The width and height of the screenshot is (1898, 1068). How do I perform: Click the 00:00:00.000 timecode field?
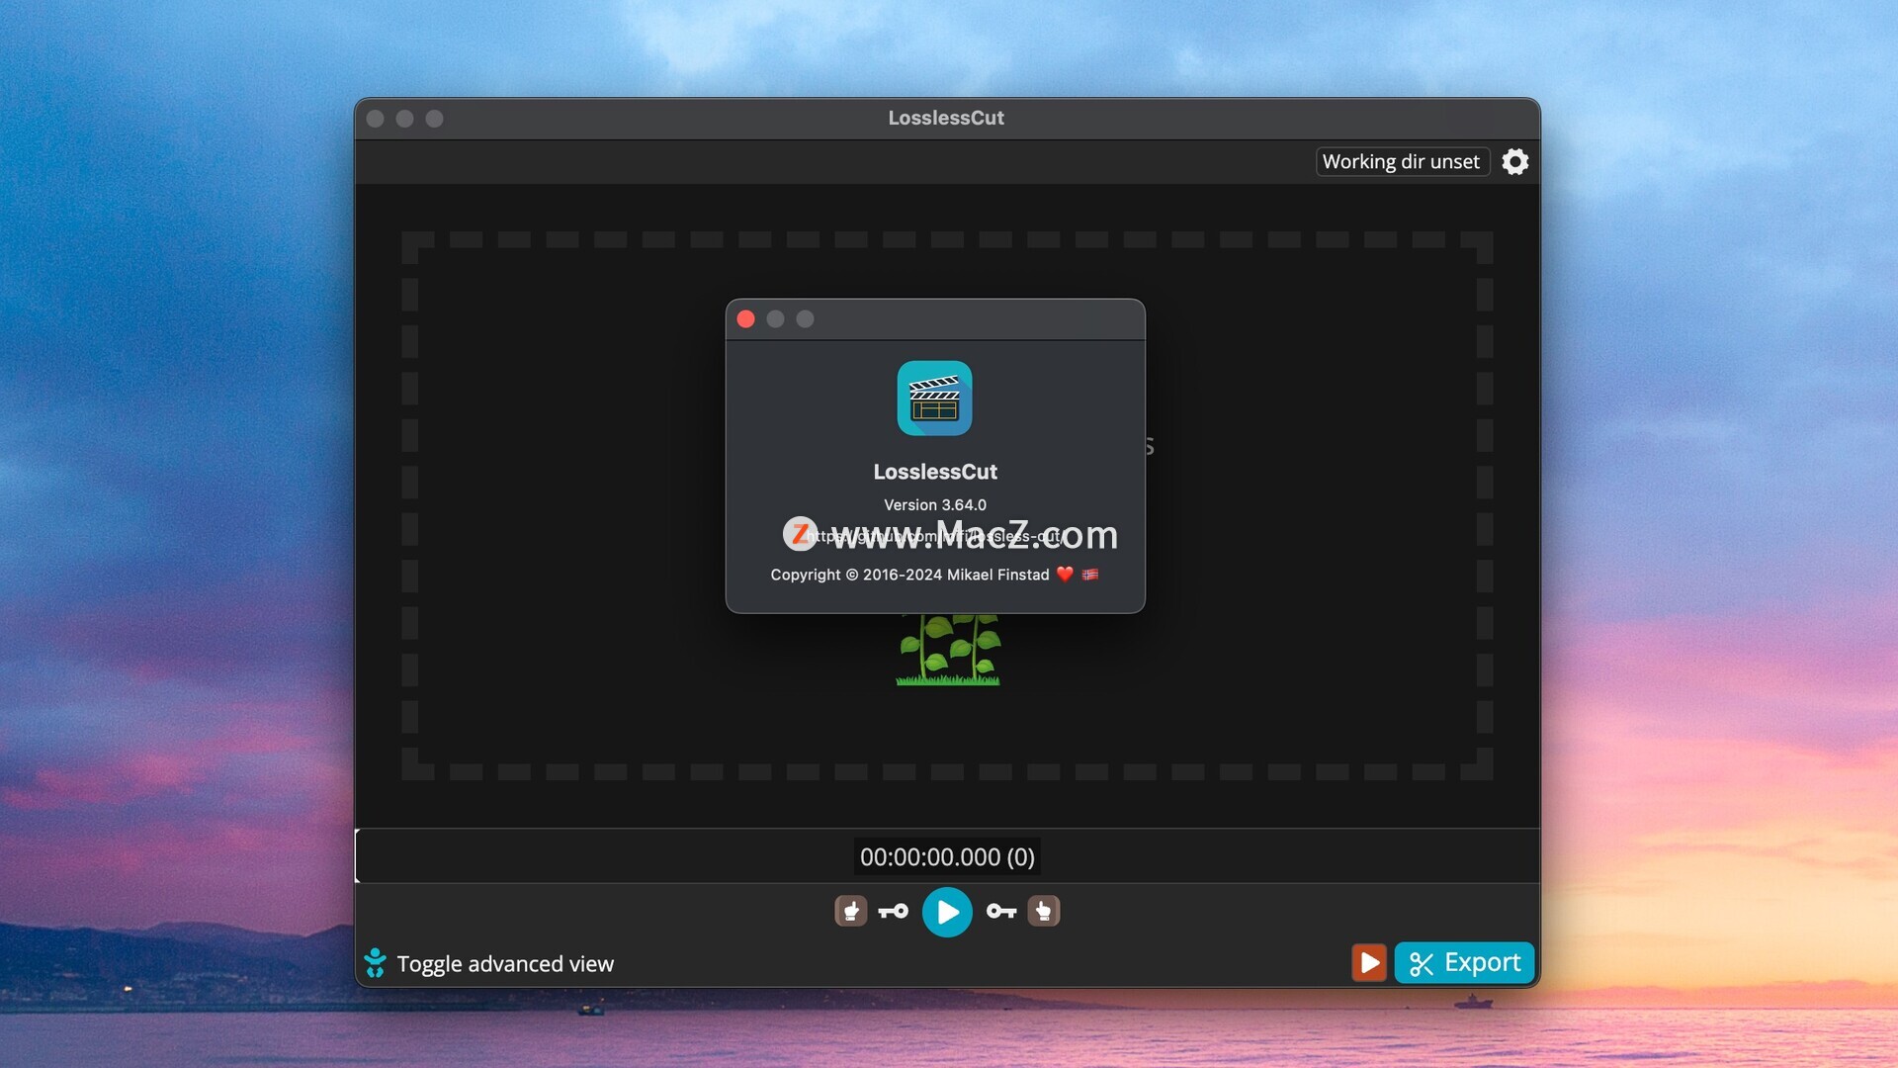[947, 857]
